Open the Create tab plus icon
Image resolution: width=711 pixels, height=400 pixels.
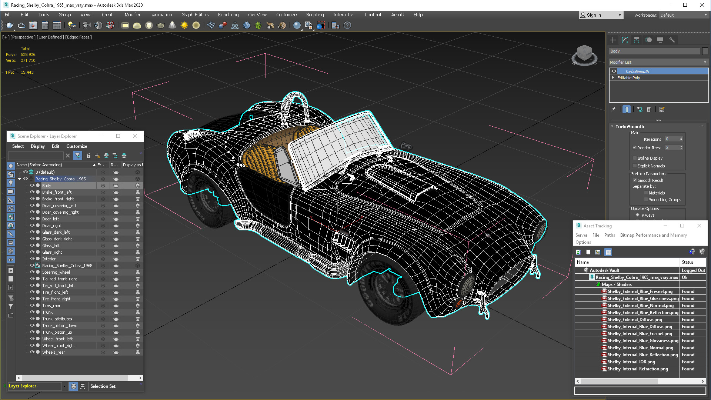coord(613,40)
